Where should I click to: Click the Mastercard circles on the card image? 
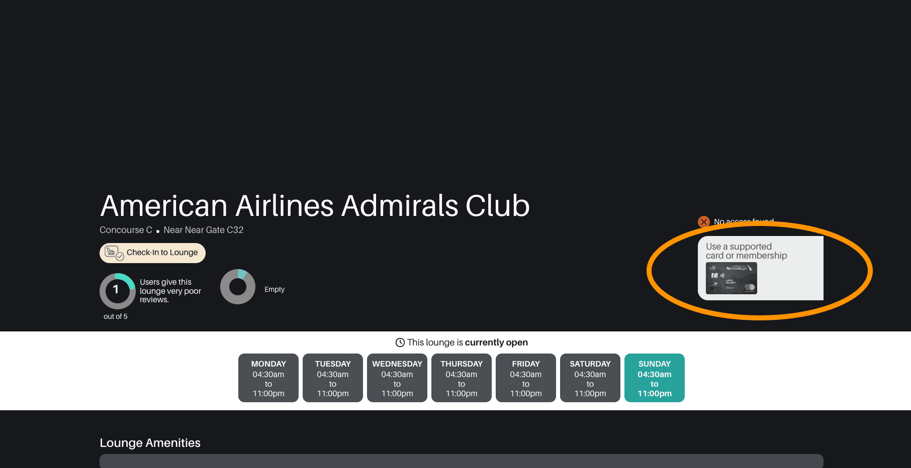point(750,287)
